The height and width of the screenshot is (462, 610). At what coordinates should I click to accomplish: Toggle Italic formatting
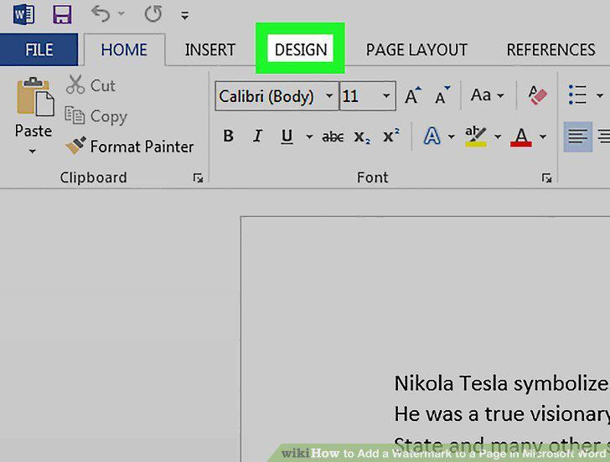point(257,136)
